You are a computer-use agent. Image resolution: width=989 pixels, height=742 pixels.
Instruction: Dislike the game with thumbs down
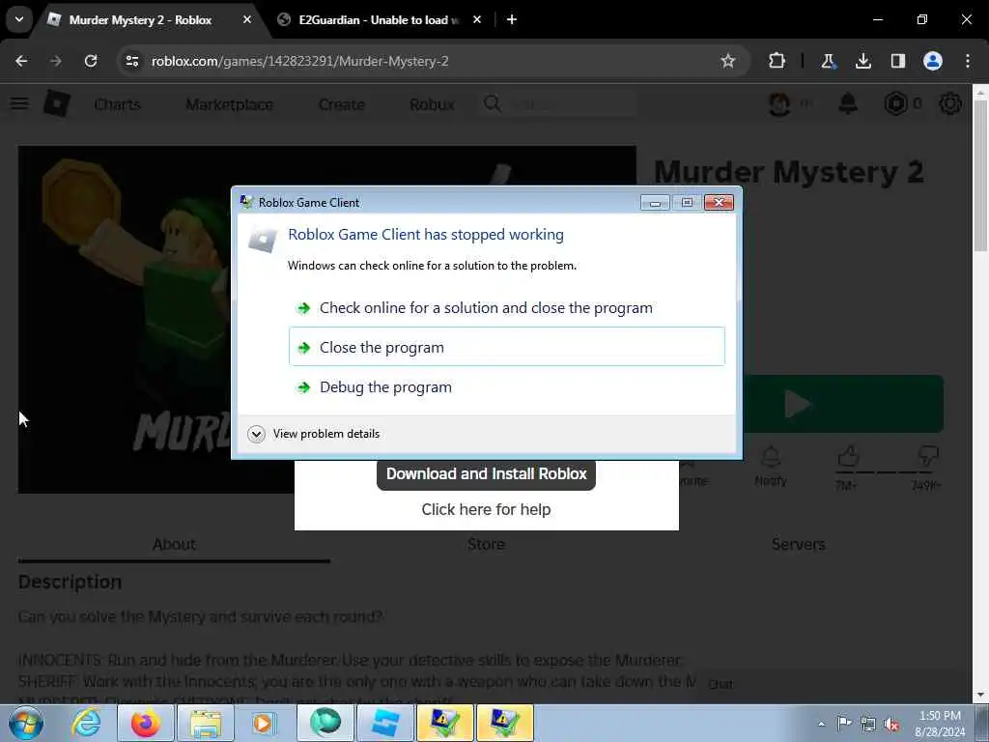pos(928,456)
